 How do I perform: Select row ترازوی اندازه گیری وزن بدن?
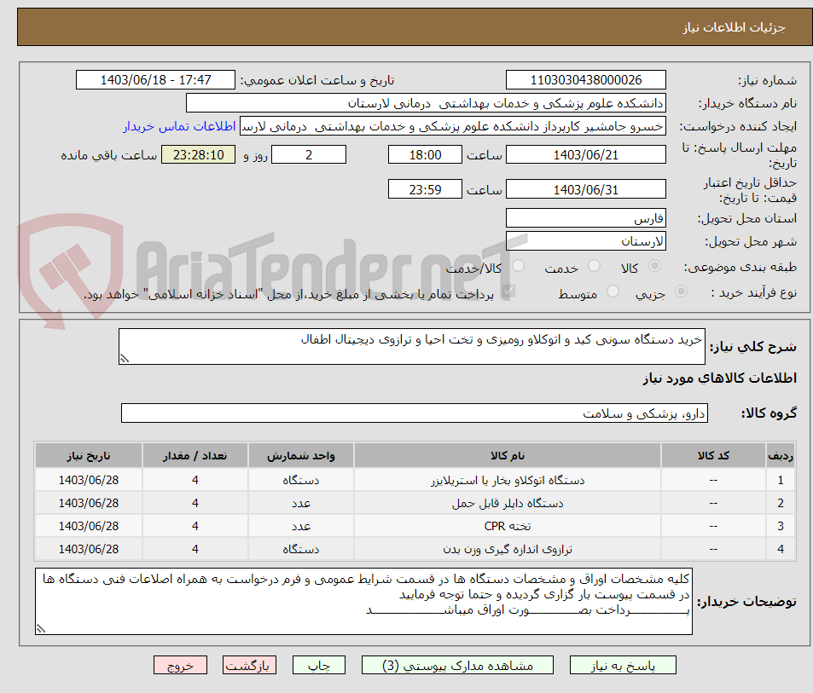(x=415, y=548)
